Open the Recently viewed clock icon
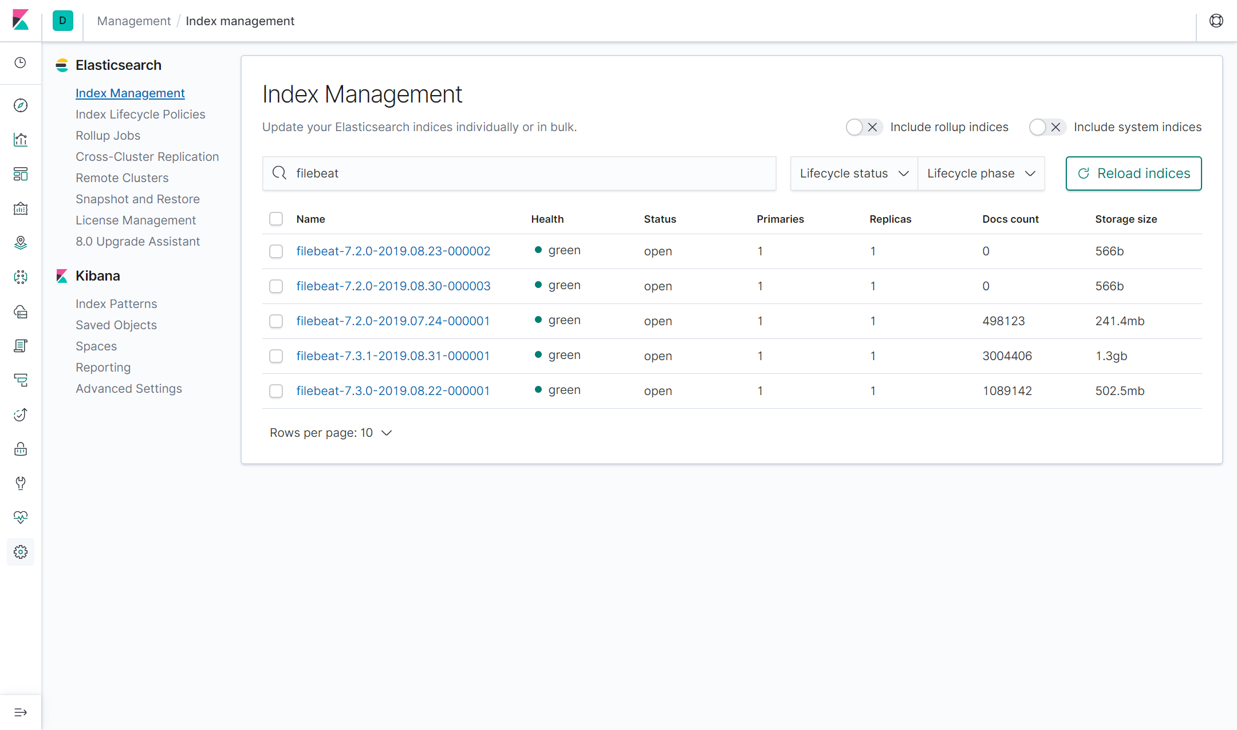The image size is (1237, 730). tap(21, 62)
